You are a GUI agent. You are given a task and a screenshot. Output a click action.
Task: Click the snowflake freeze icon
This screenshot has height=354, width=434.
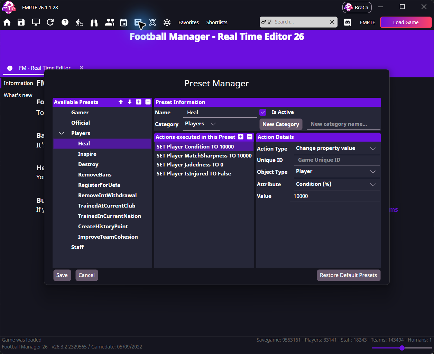pyautogui.click(x=167, y=22)
